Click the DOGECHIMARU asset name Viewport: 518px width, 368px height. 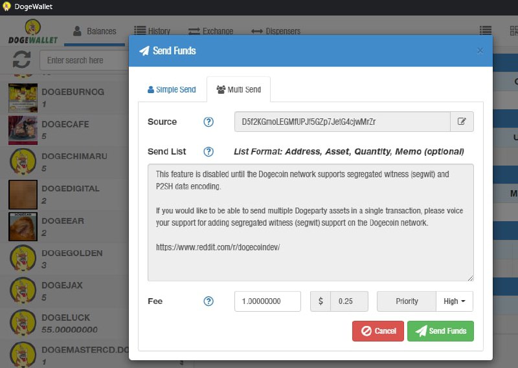(74, 156)
